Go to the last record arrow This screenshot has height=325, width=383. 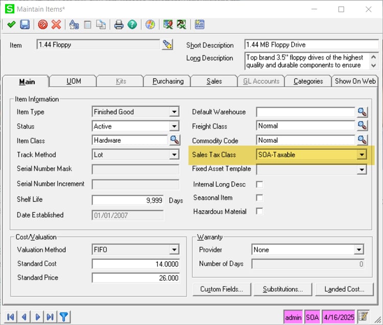coord(50,317)
